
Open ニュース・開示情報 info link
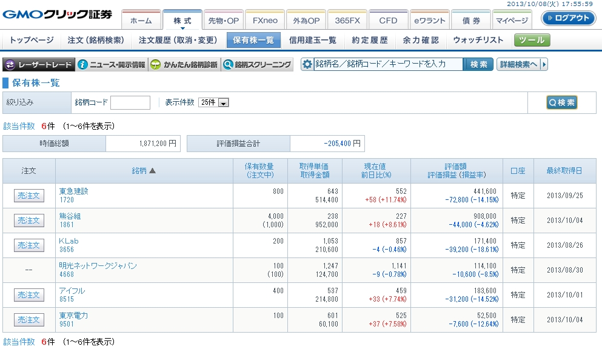point(112,65)
